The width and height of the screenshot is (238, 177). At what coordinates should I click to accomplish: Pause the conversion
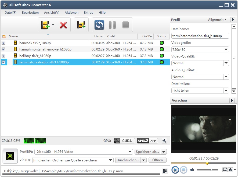point(112,25)
